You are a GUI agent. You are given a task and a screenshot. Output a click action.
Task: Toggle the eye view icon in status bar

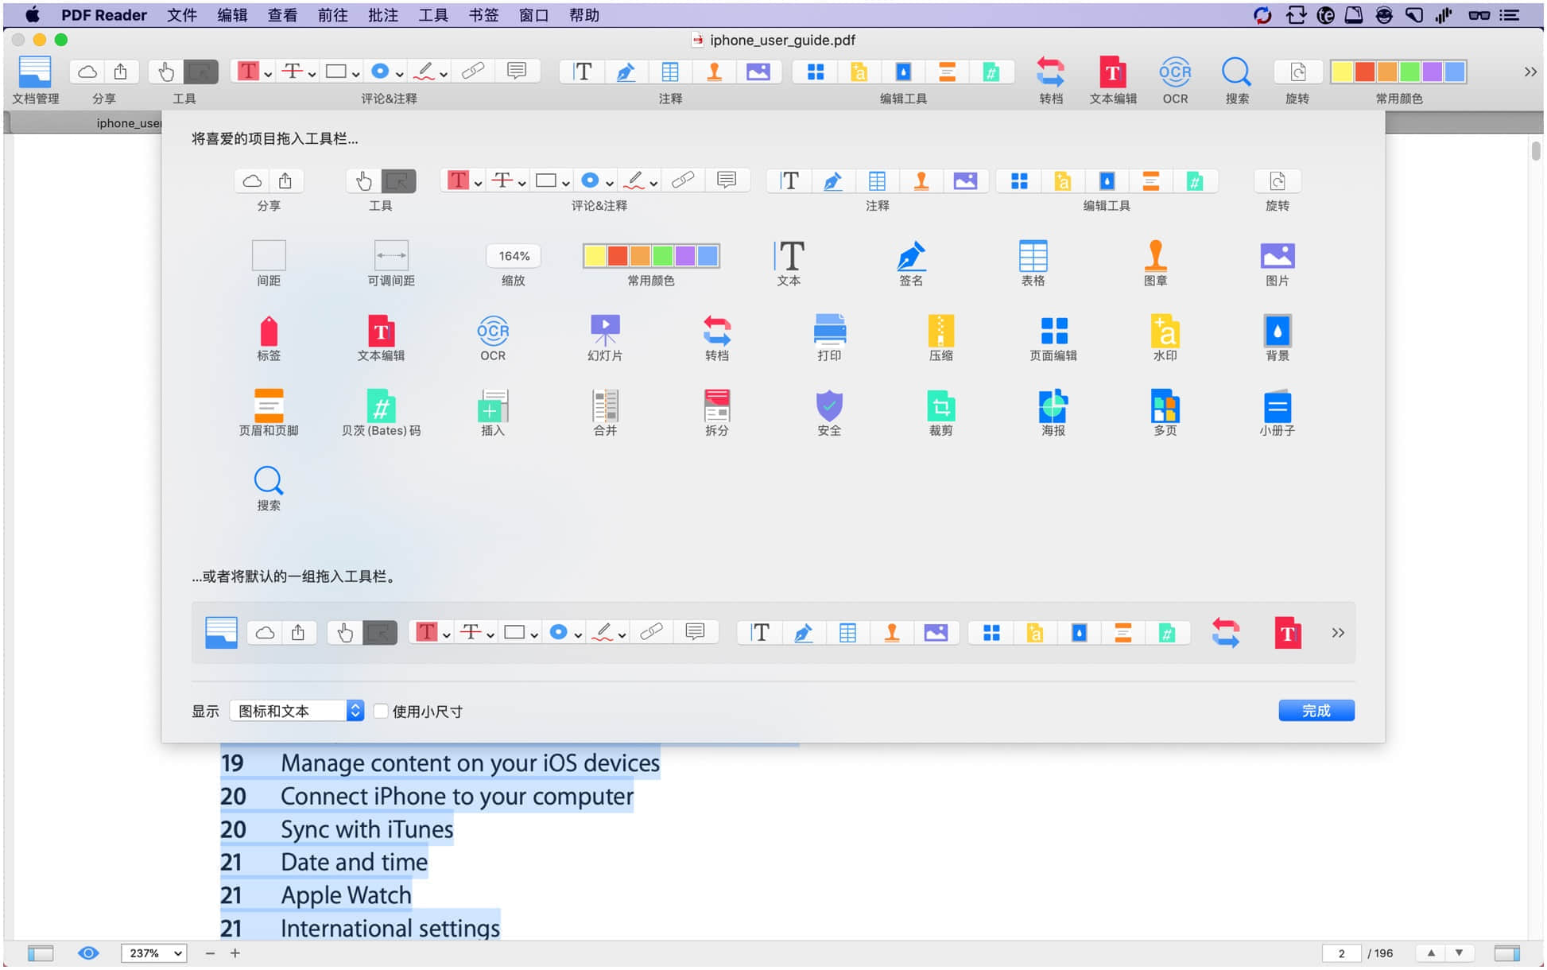click(x=88, y=953)
